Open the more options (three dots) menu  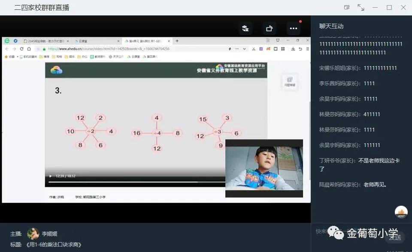[294, 28]
